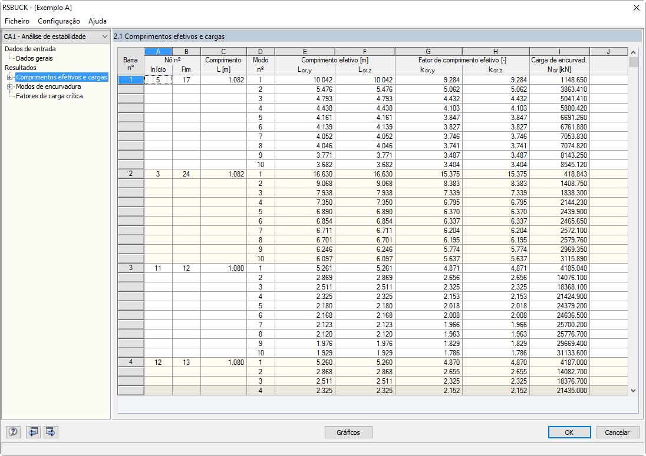Click critical load cell 21435.000
The width and height of the screenshot is (646, 456).
pos(559,391)
